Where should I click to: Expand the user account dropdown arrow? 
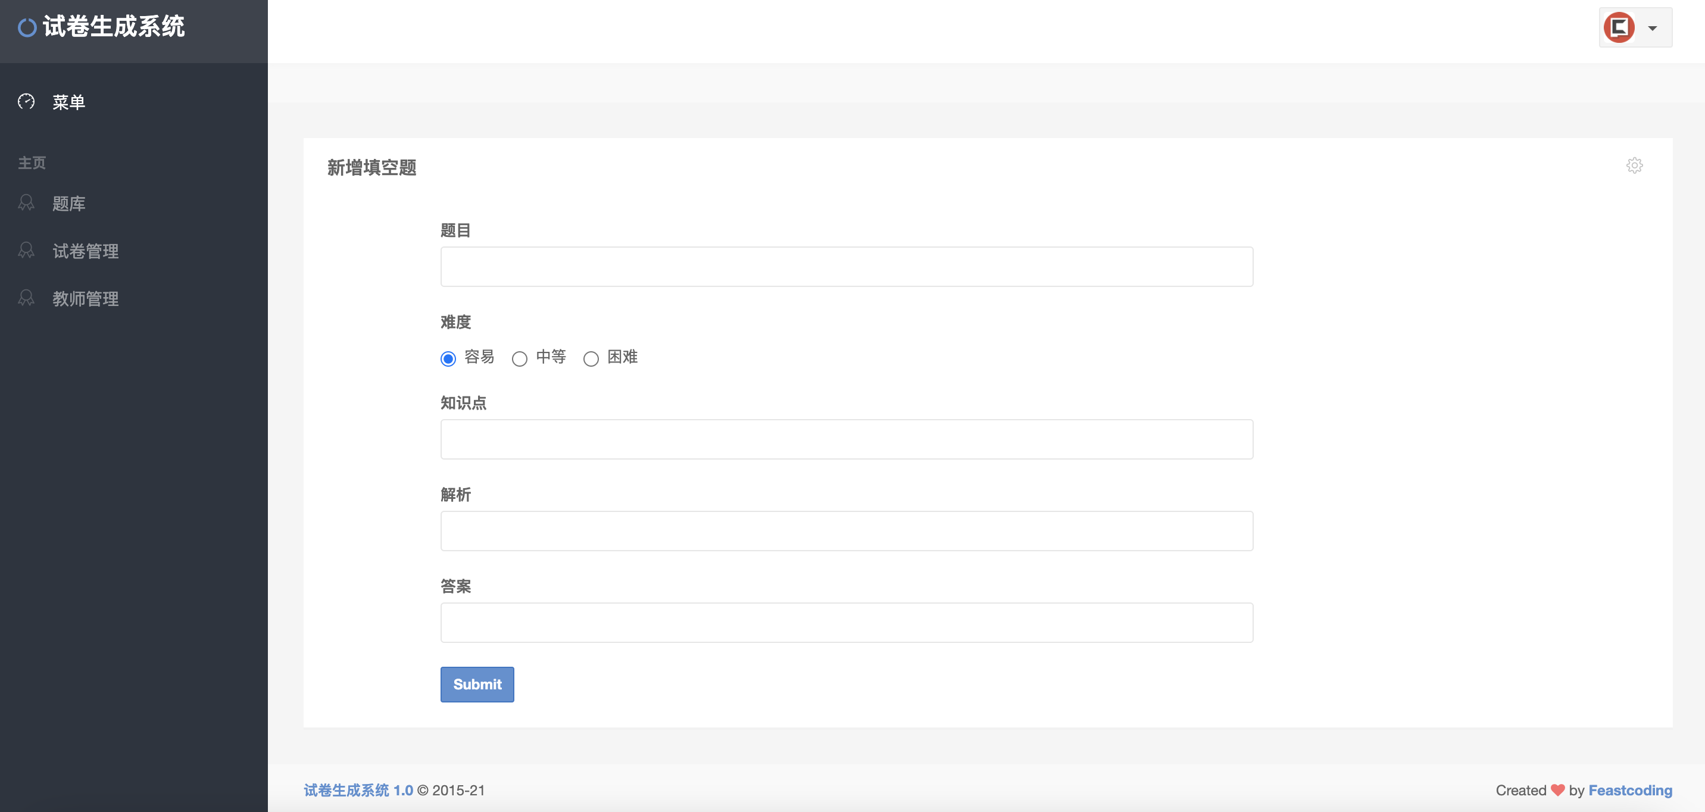tap(1653, 29)
